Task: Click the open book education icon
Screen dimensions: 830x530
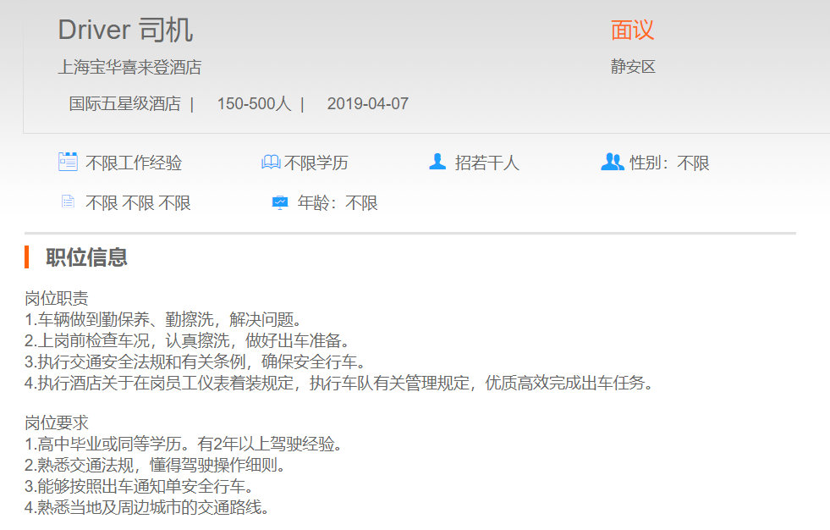Action: pos(271,163)
